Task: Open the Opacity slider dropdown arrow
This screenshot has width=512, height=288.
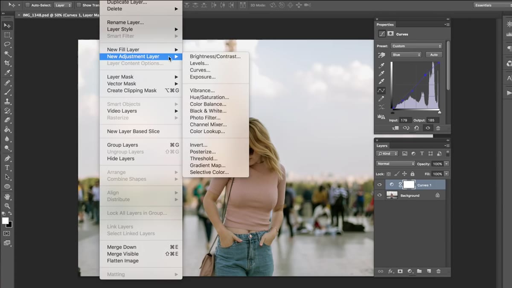Action: click(x=446, y=164)
